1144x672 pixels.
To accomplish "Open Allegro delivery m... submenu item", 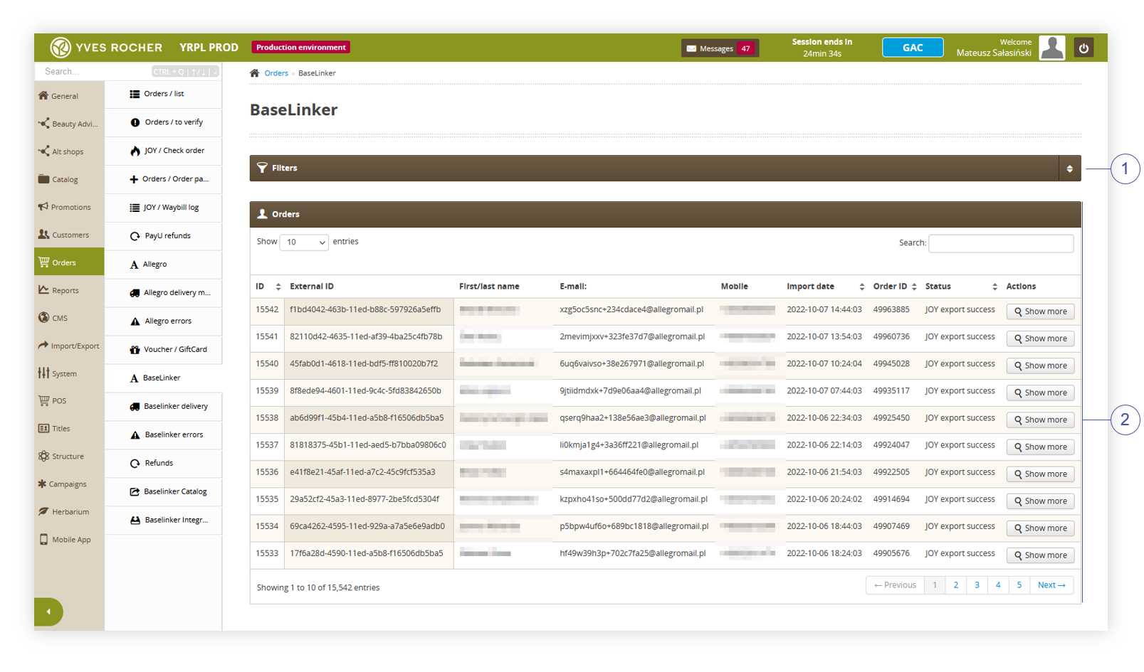I will tap(163, 293).
